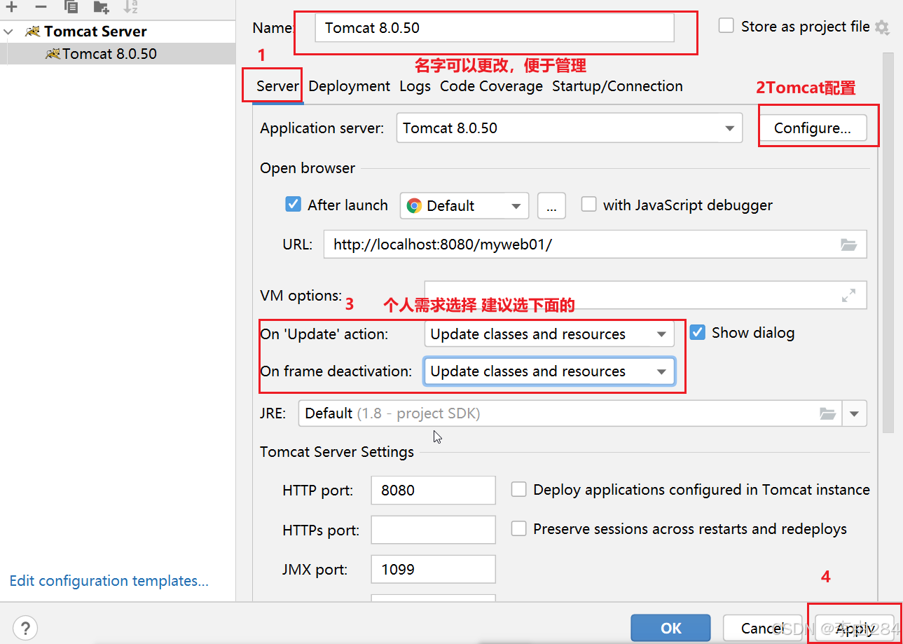Edit the configuration Name field

[494, 28]
